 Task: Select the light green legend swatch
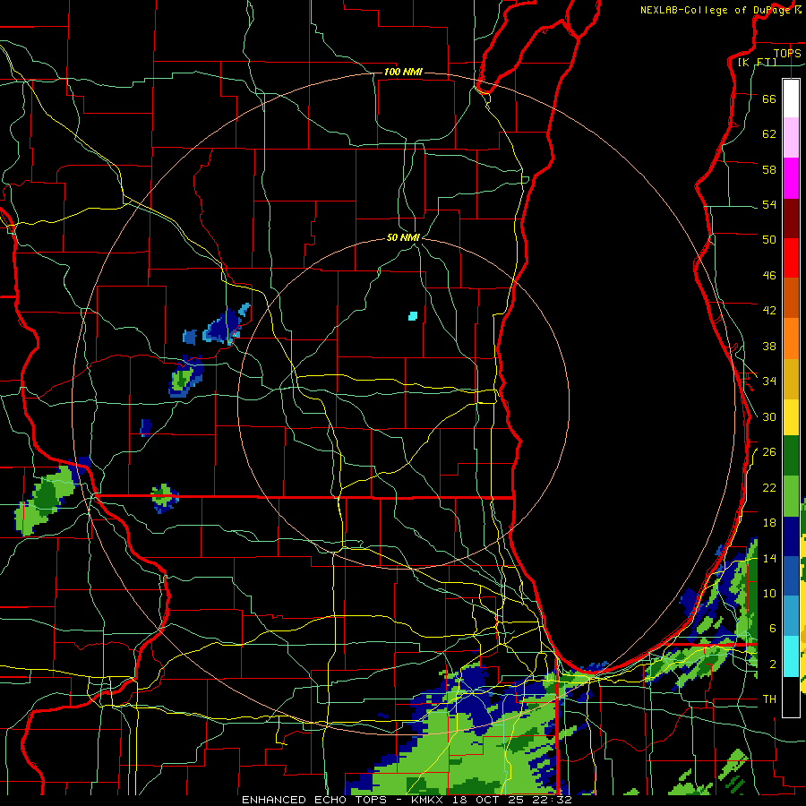click(791, 496)
